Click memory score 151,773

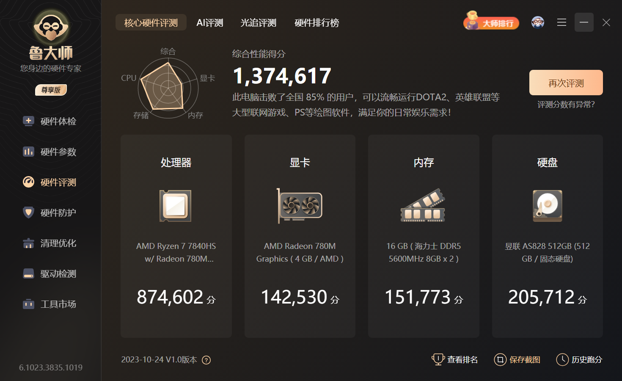418,297
